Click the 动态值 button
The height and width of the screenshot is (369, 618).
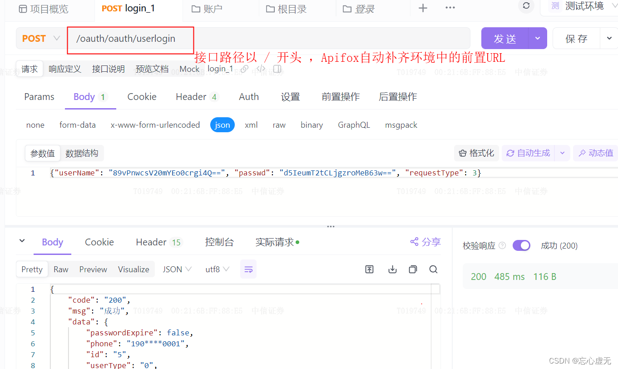click(x=596, y=153)
